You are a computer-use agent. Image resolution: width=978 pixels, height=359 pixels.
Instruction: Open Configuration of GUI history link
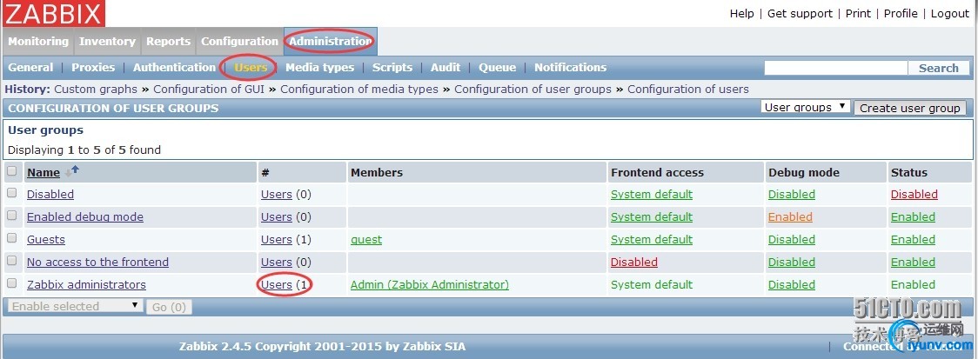(x=209, y=90)
